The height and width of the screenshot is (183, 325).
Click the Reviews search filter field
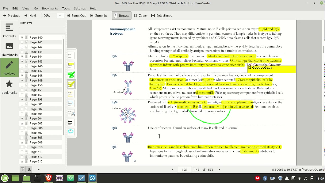click(42, 30)
